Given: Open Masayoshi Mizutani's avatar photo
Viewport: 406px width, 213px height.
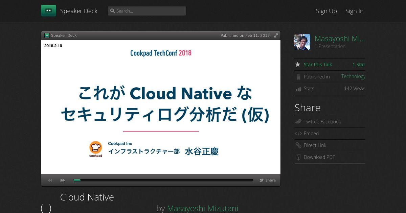Looking at the screenshot, I should pos(302,42).
